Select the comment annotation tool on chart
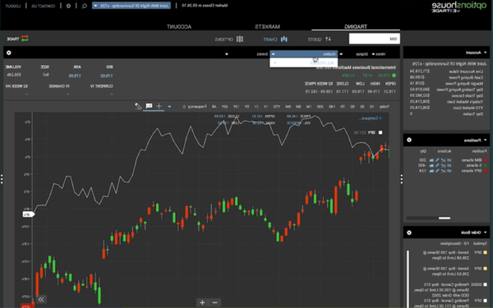The image size is (493, 308). 149,106
